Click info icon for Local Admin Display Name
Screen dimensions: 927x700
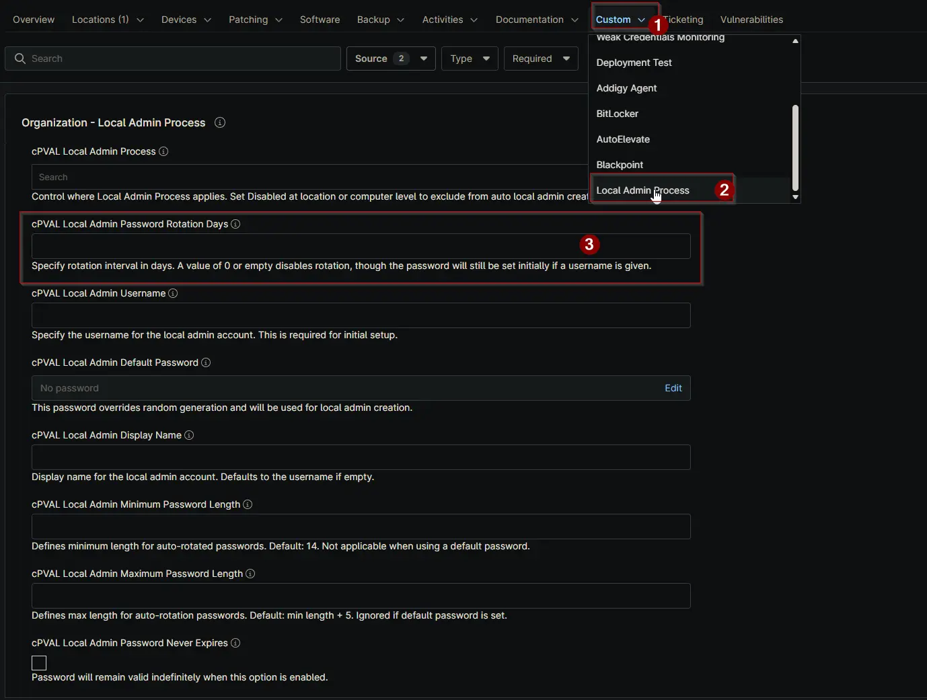coord(189,435)
